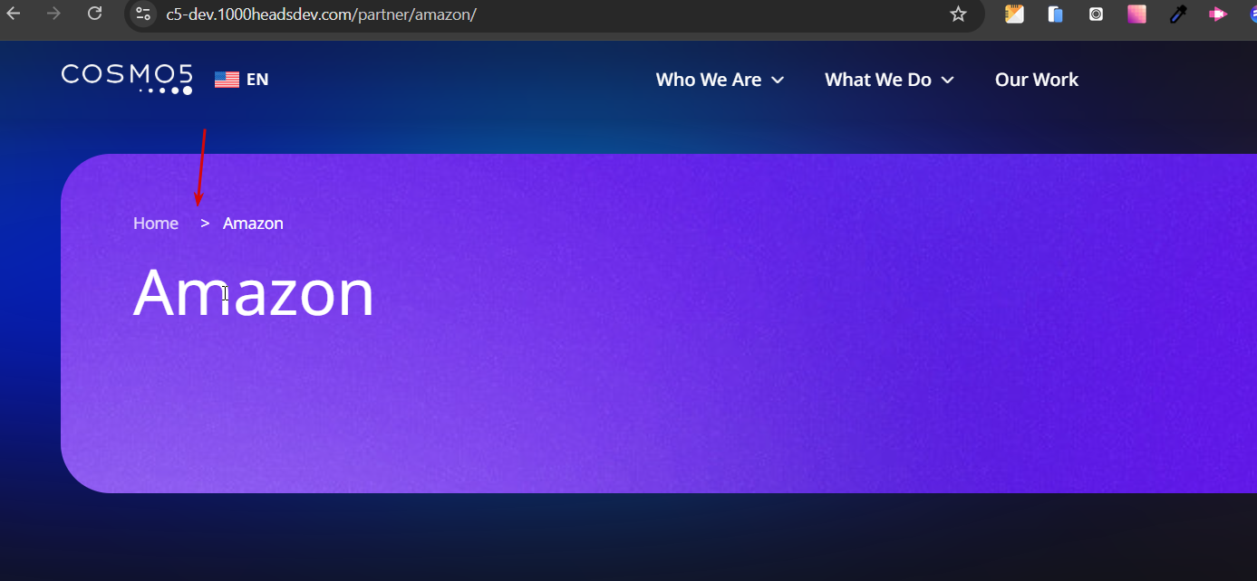Click the browser forward arrow
This screenshot has height=581, width=1257.
point(54,14)
